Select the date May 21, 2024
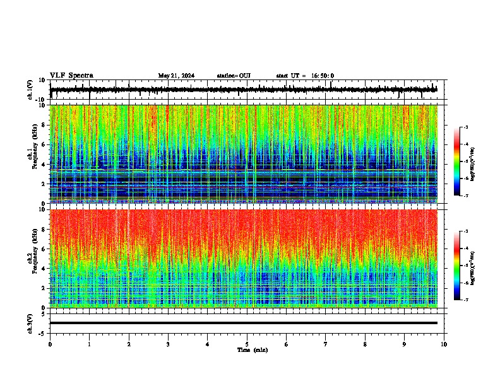Image resolution: width=500 pixels, height=386 pixels. click(176, 76)
